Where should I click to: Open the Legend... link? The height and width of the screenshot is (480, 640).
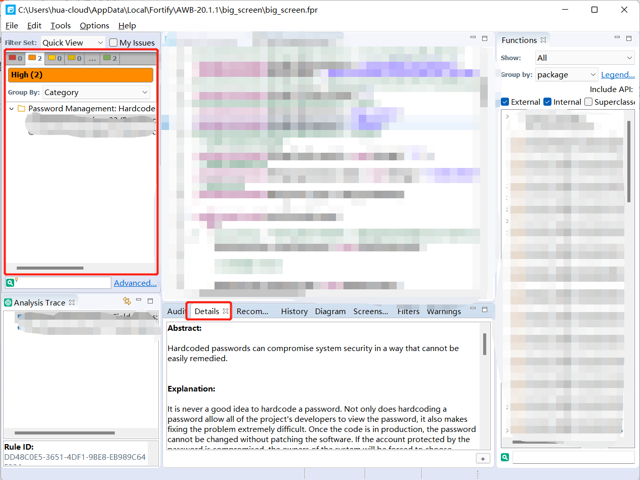tap(618, 74)
